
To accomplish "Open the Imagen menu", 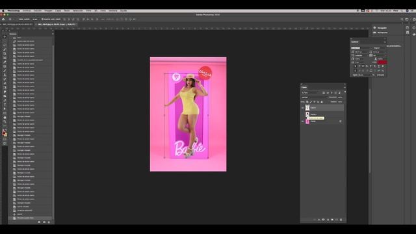I will (48, 10).
